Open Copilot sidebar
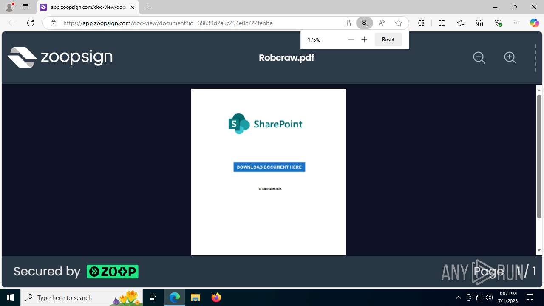The image size is (544, 306). (534, 23)
